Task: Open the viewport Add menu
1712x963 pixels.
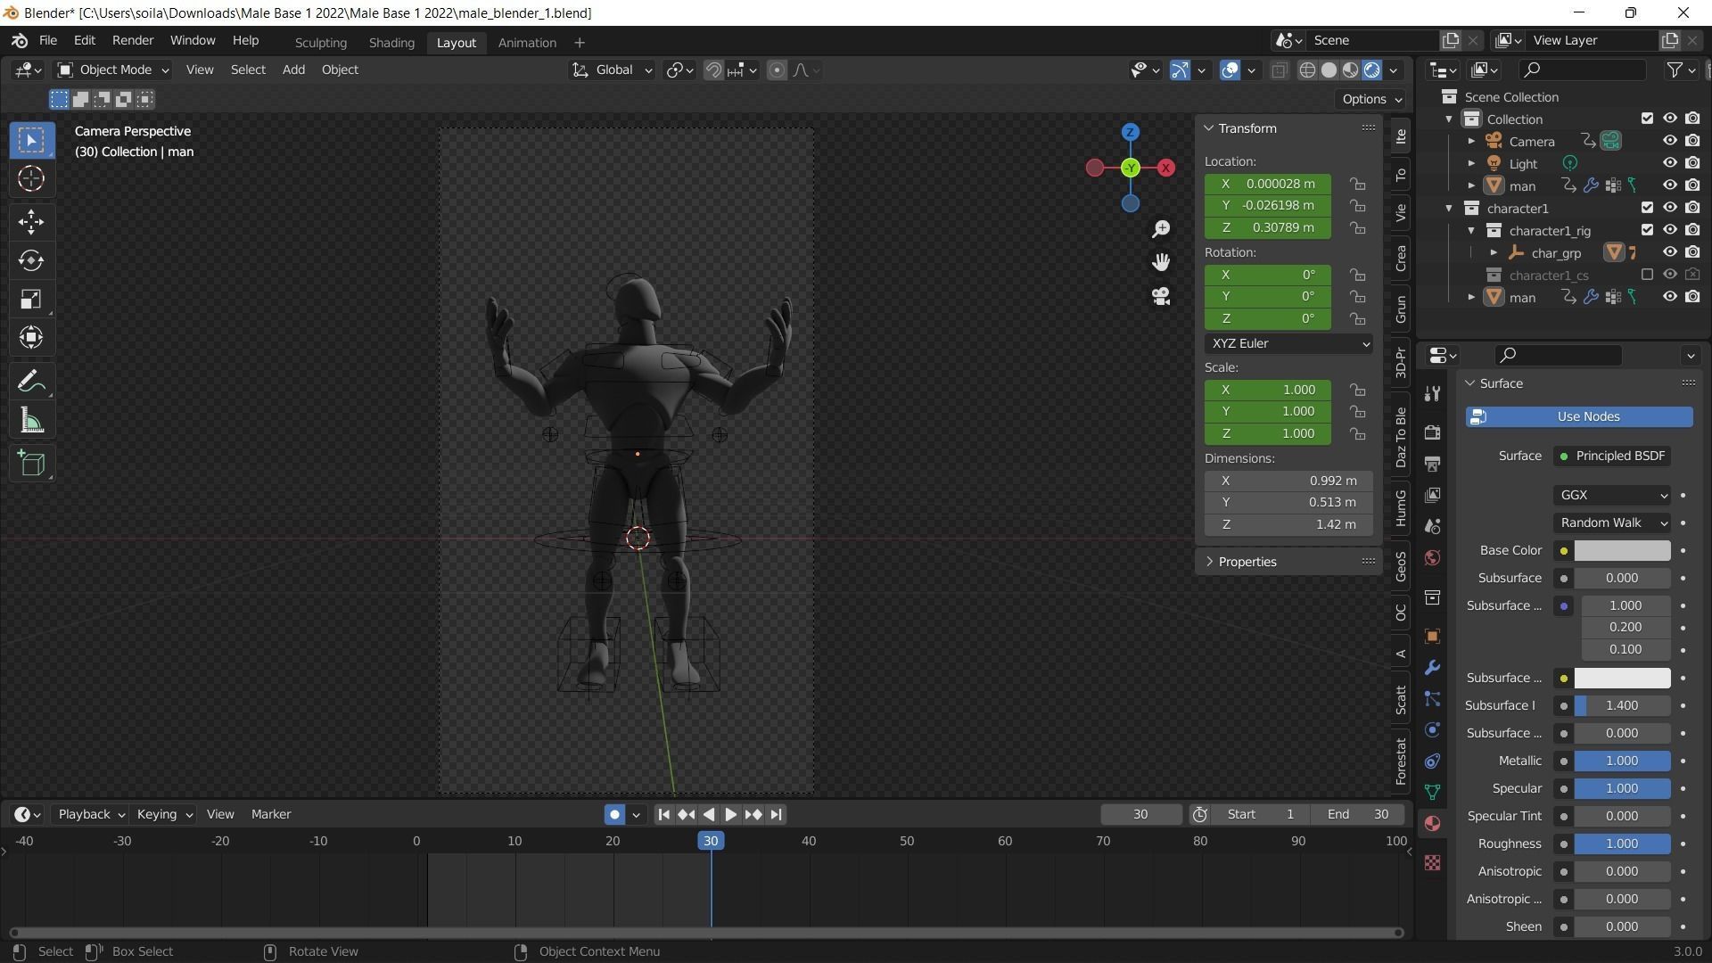Action: point(293,70)
